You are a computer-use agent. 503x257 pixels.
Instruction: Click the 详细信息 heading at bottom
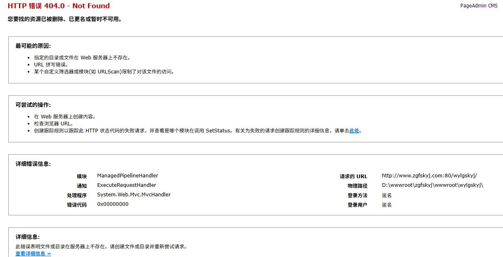tap(28, 237)
